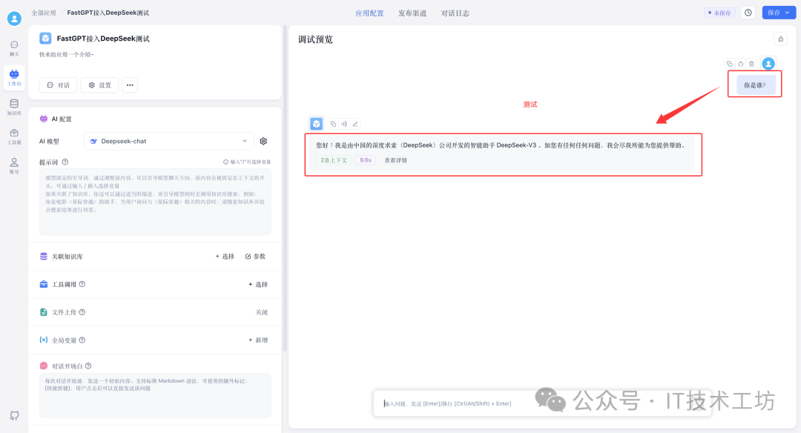The width and height of the screenshot is (801, 433).
Task: Toggle 文件上传 关闭 setting
Action: tap(262, 312)
